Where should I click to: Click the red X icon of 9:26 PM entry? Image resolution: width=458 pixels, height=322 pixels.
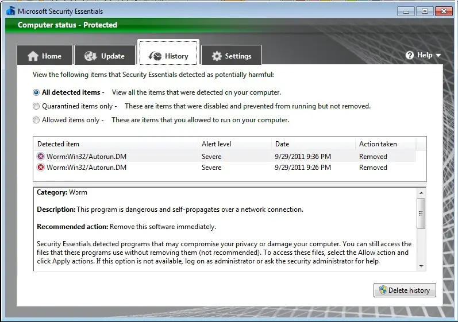pyautogui.click(x=41, y=168)
